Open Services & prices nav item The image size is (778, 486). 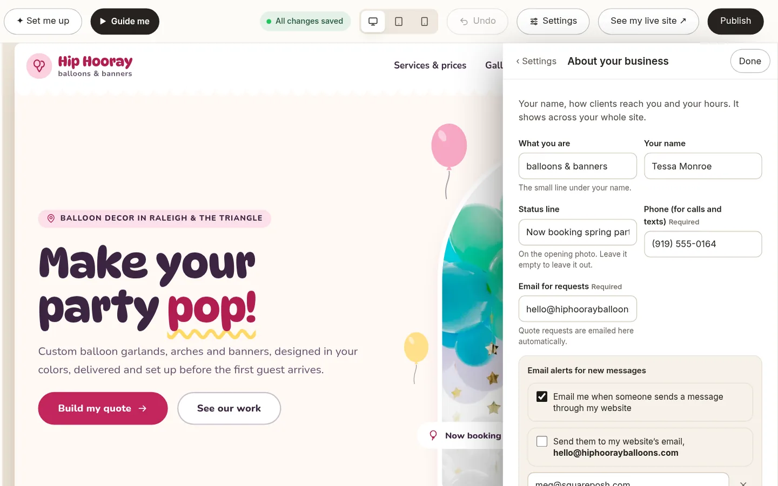(x=430, y=65)
